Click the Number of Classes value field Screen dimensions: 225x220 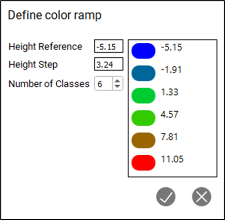[x=103, y=83]
